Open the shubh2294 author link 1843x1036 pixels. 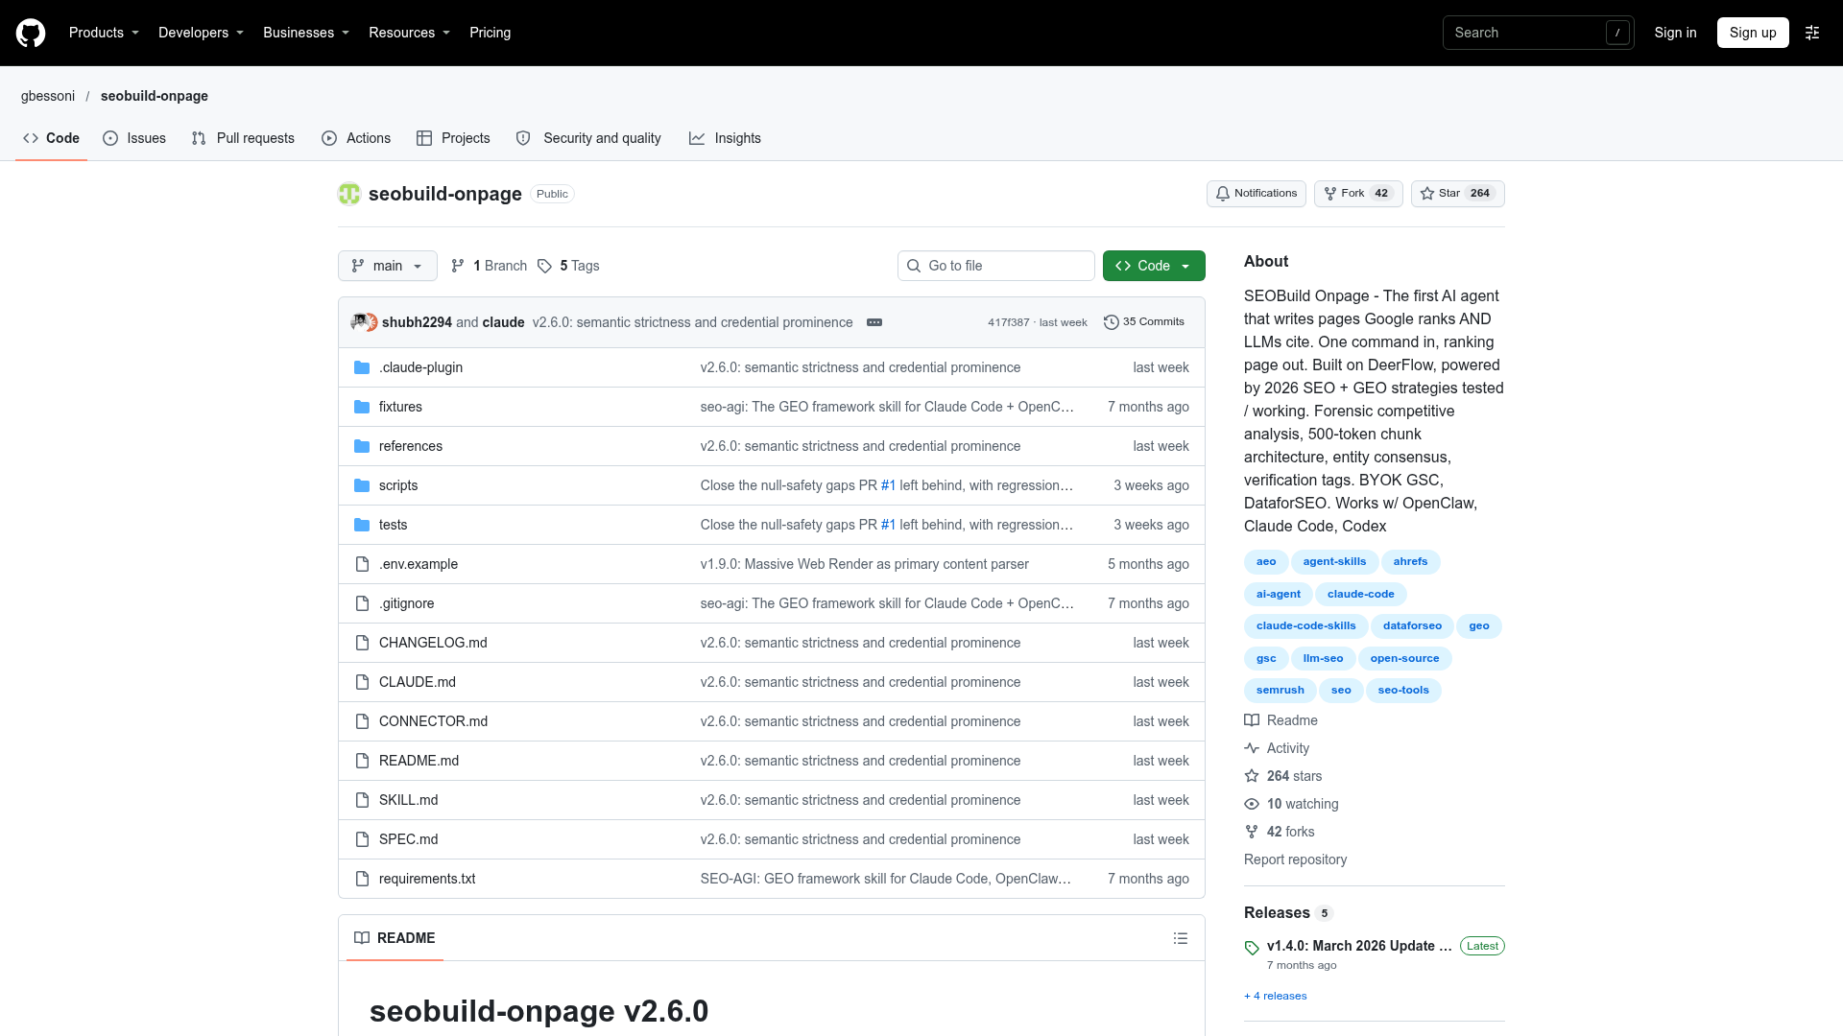pyautogui.click(x=417, y=322)
